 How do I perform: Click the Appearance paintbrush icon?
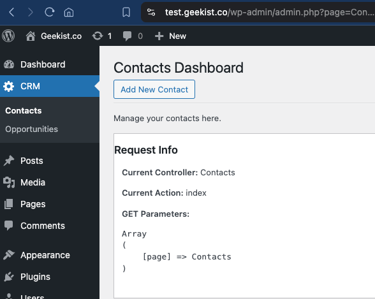(9, 255)
